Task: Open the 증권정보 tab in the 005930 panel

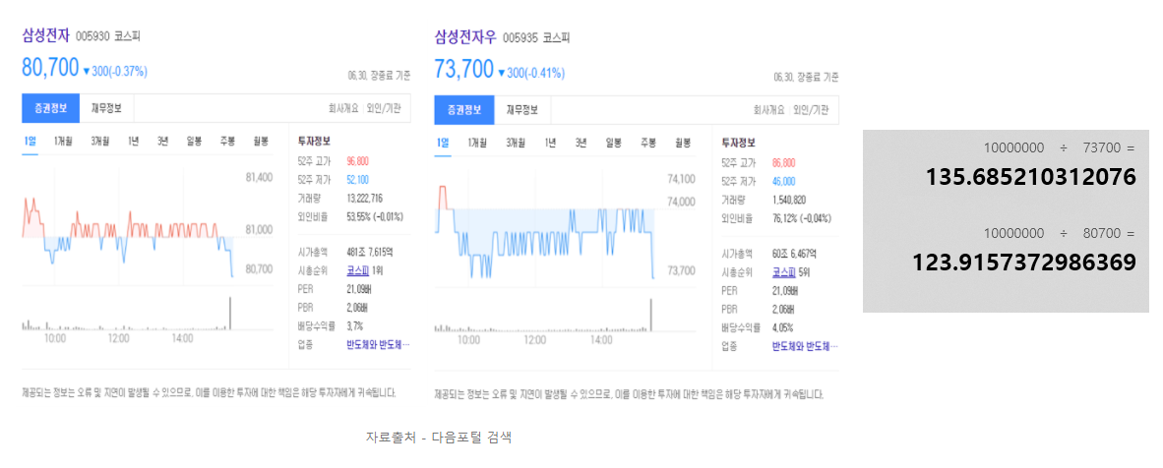Action: (x=51, y=108)
